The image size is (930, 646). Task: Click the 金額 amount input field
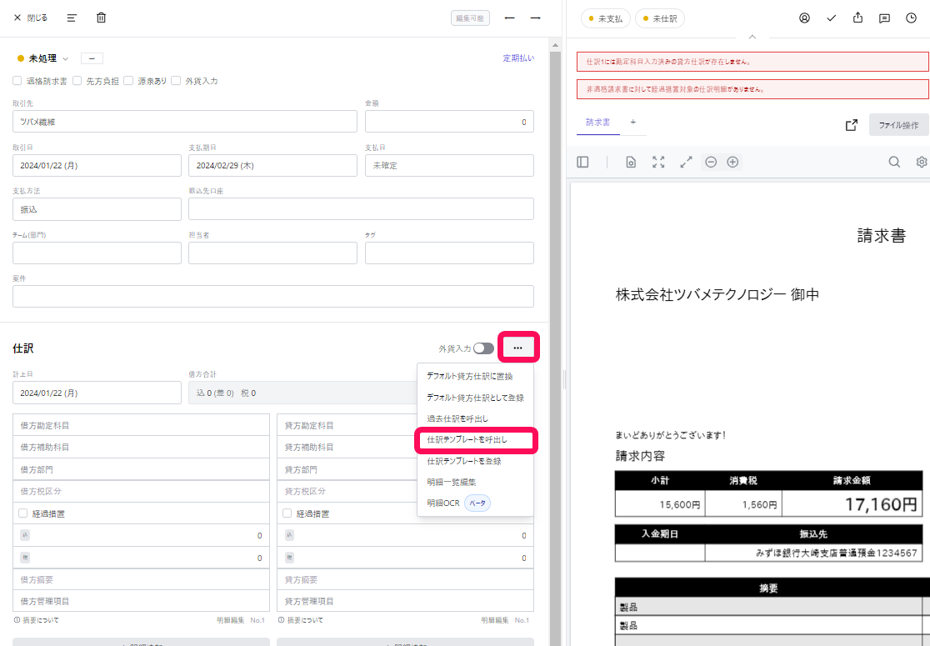(449, 122)
